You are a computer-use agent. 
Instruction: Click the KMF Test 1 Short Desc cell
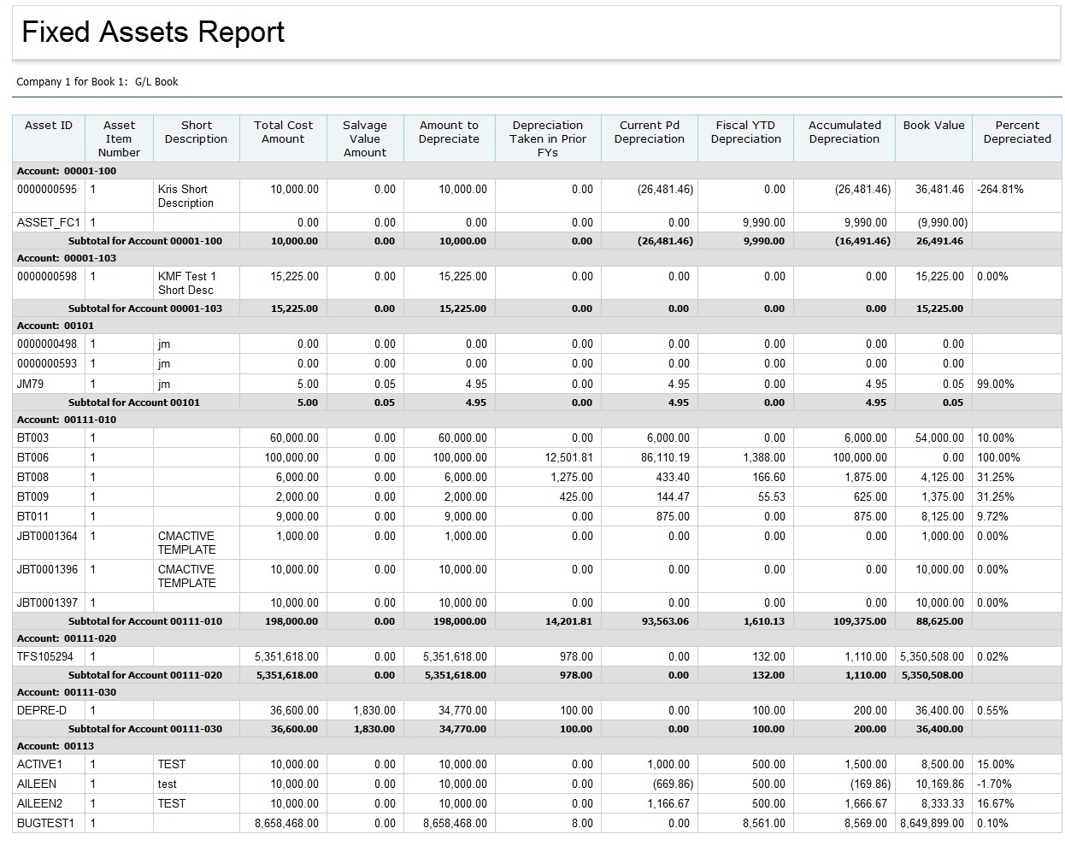click(186, 283)
